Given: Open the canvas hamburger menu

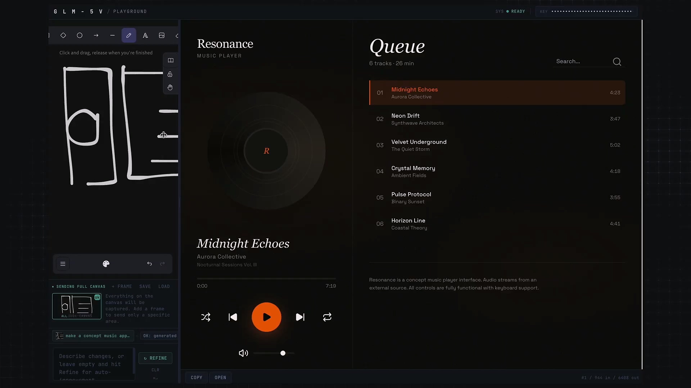Looking at the screenshot, I should coord(63,264).
